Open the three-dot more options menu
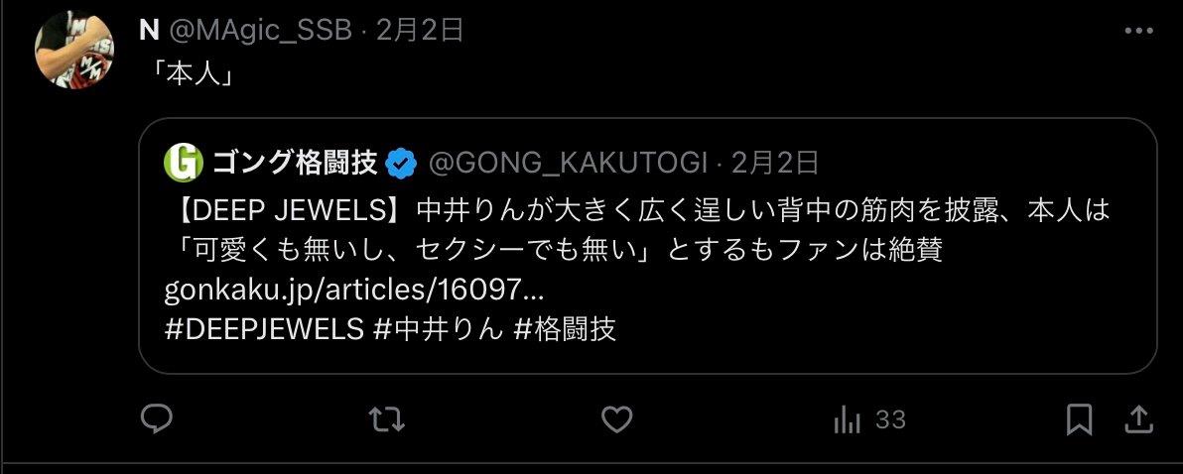Screen dimensions: 1183x474 tap(1138, 31)
